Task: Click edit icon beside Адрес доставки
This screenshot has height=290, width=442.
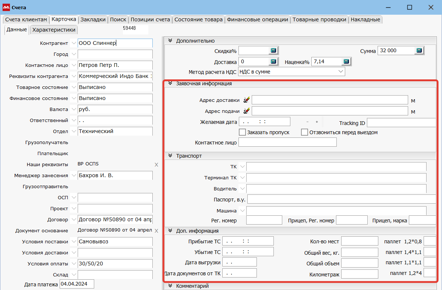Action: pyautogui.click(x=247, y=100)
